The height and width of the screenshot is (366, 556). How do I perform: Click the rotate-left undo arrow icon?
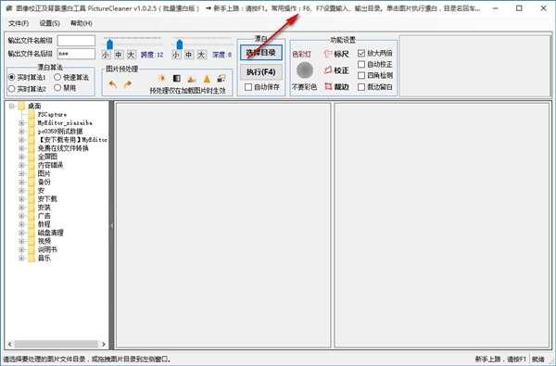[112, 84]
